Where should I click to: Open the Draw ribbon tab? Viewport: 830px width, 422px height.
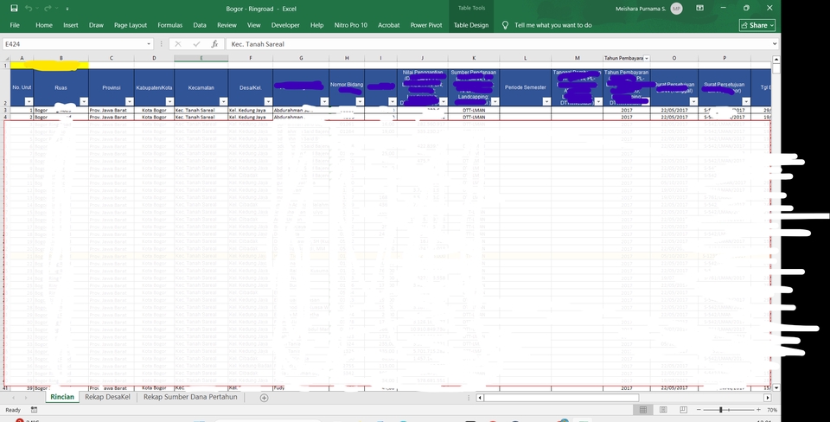pyautogui.click(x=96, y=25)
